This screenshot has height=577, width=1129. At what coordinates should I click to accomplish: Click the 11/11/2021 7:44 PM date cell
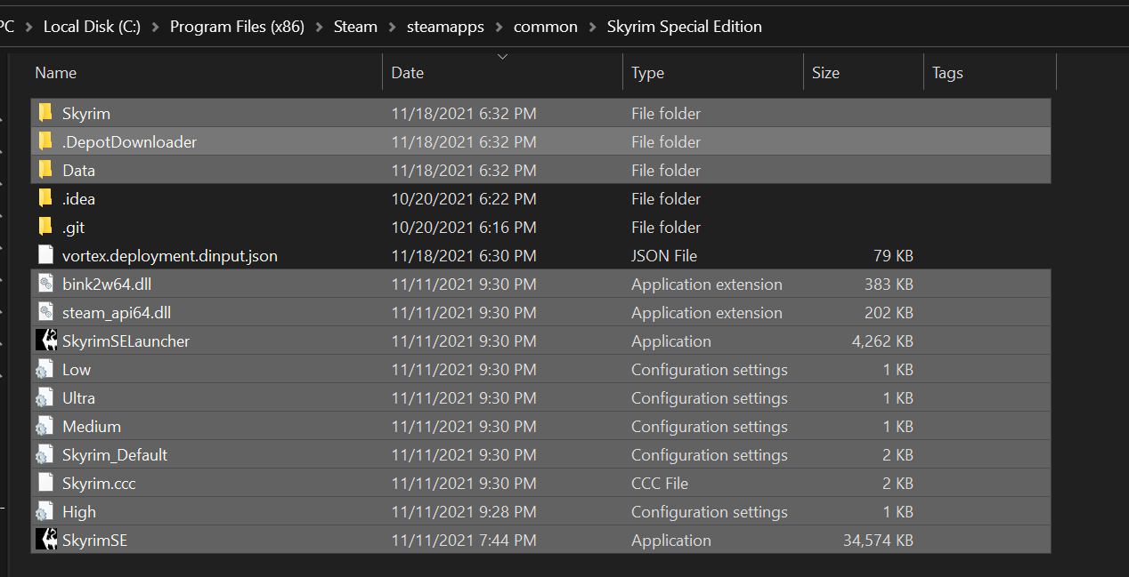coord(464,541)
